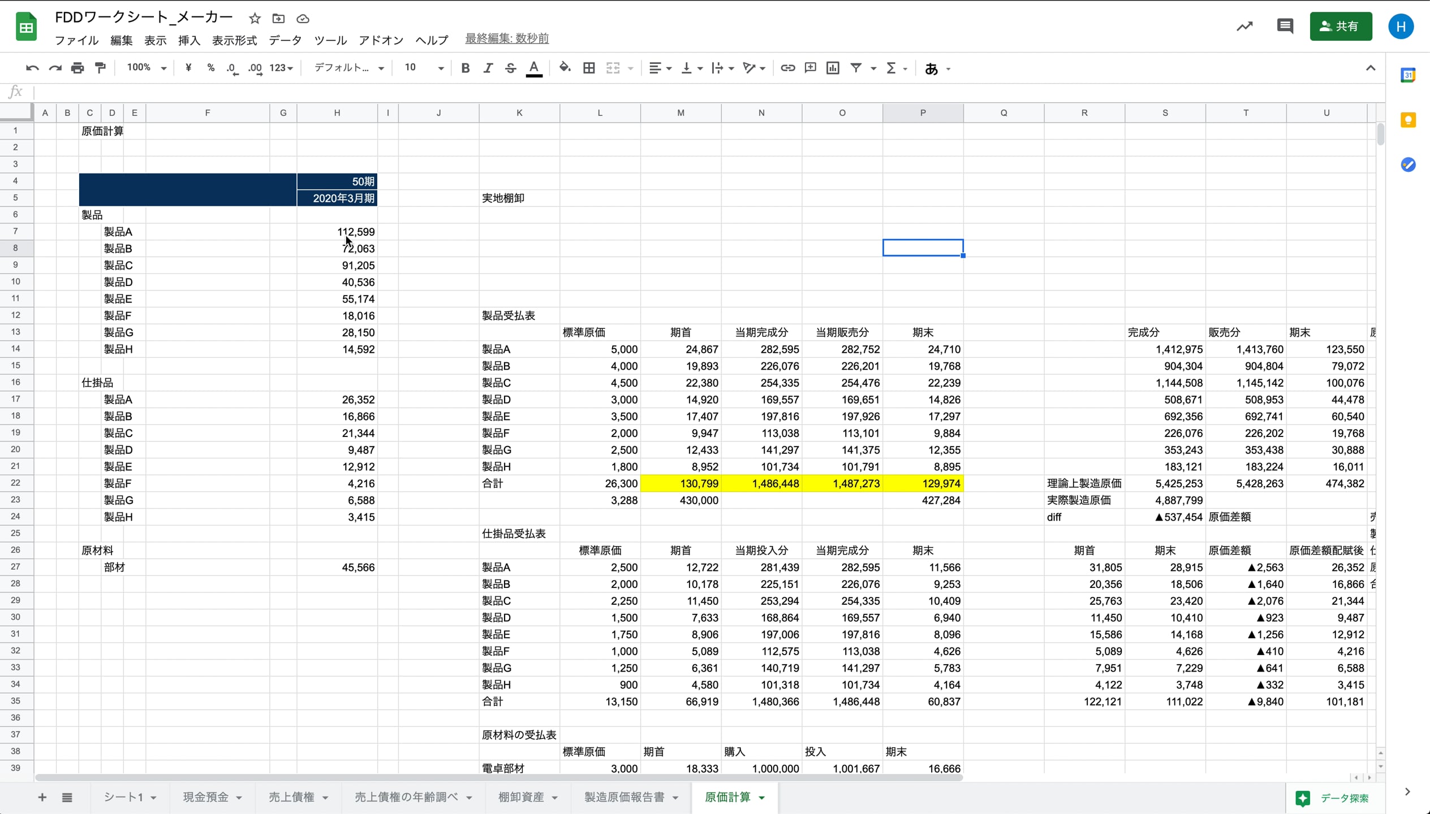
Task: Toggle italic text formatting
Action: 488,68
